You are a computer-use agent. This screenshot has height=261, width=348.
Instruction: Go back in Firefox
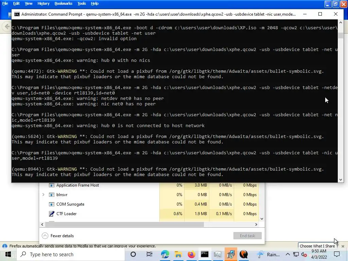tap(7, 27)
